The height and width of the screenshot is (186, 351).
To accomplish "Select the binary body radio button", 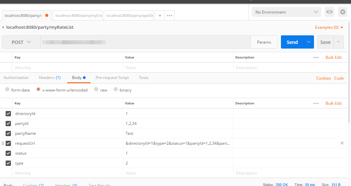I will 115,89.
